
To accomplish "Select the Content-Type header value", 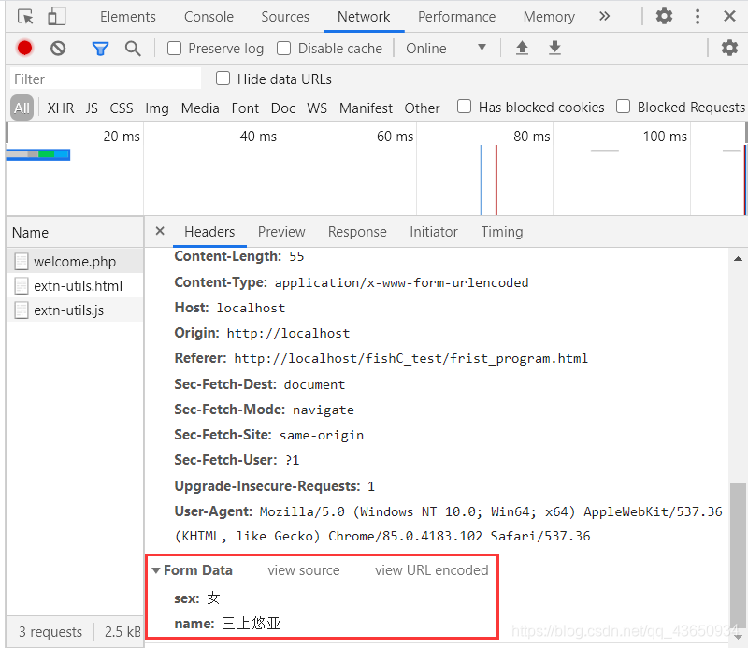I will tap(402, 282).
